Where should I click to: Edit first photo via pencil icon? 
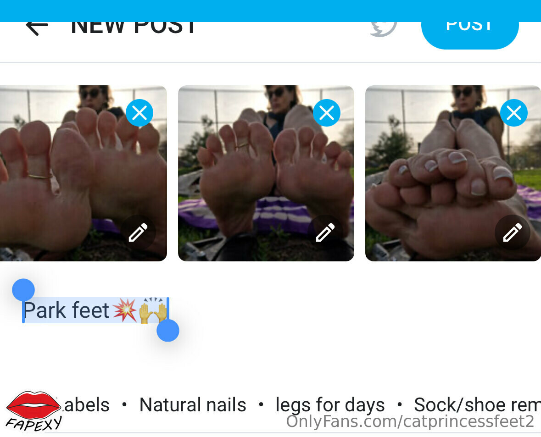point(138,232)
